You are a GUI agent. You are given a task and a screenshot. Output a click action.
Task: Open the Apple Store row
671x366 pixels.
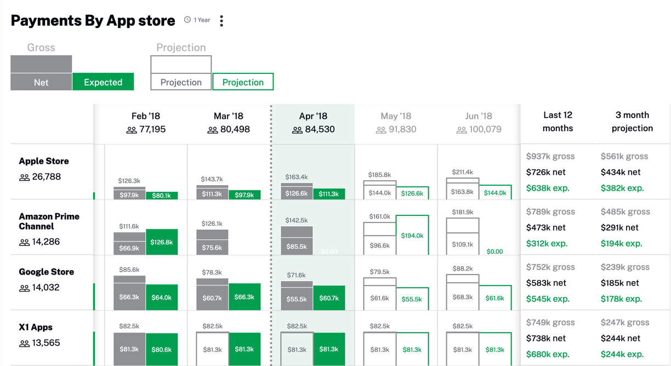44,161
